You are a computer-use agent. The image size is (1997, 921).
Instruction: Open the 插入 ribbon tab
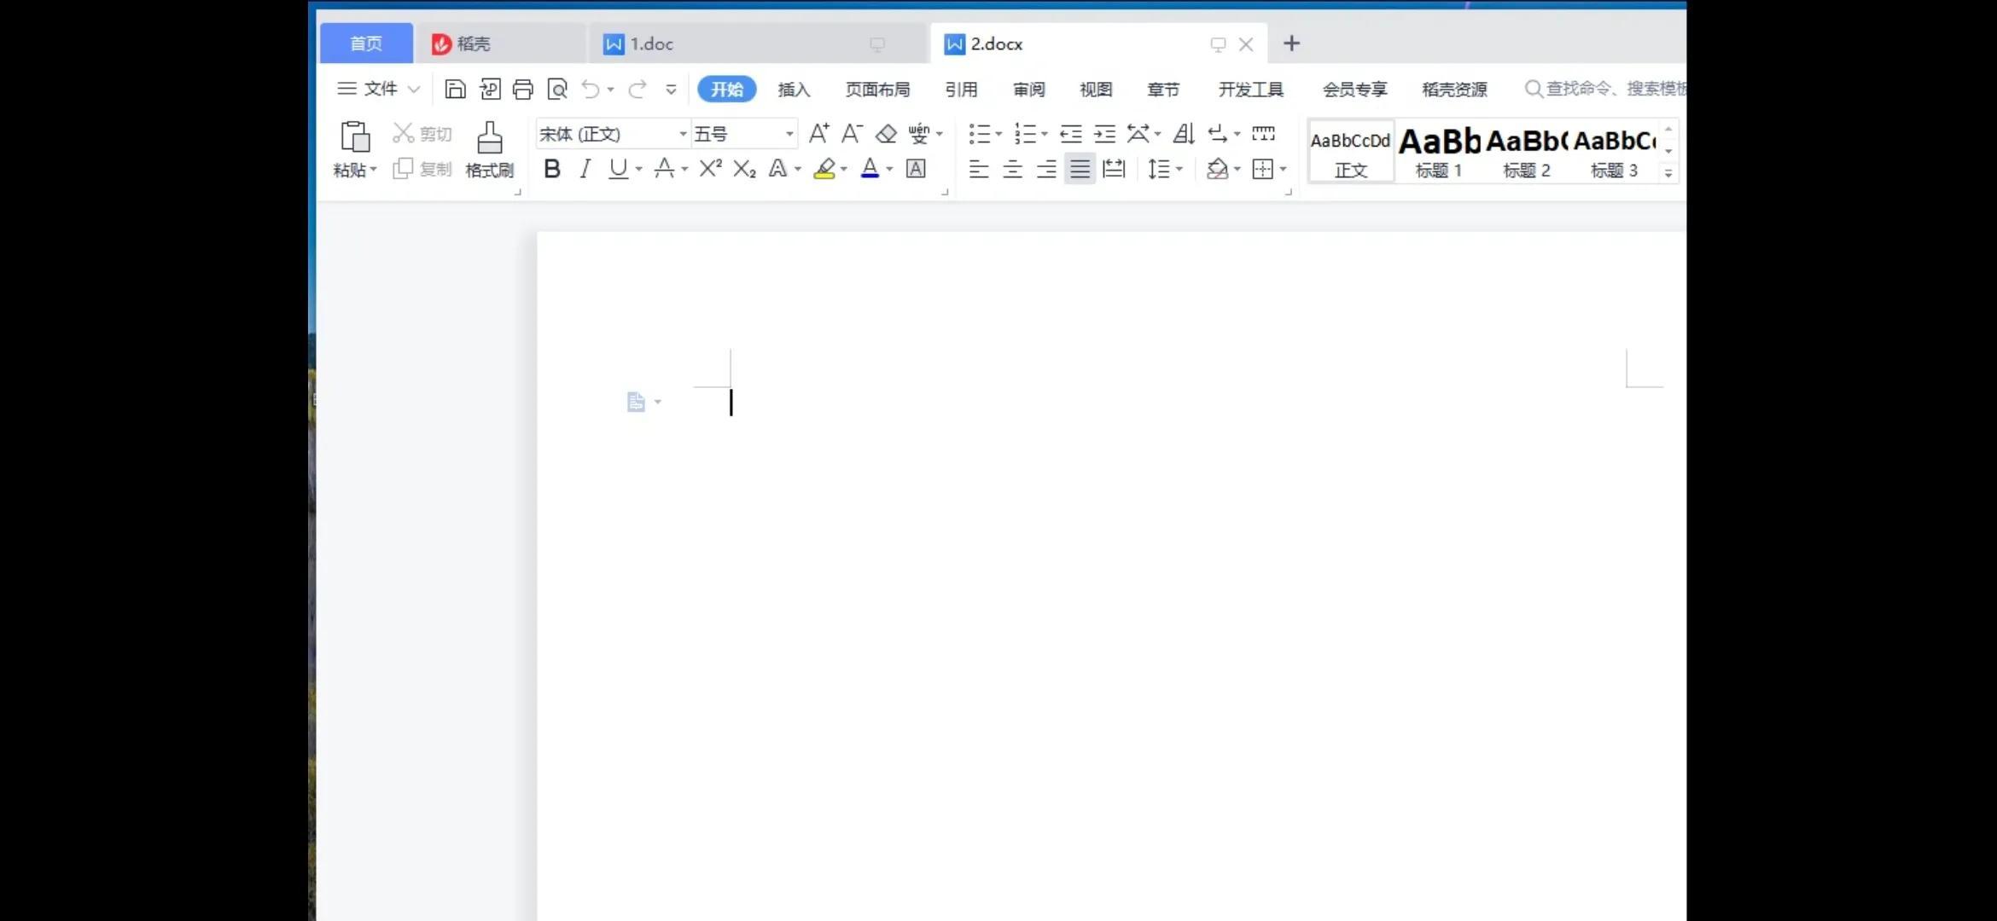(x=794, y=89)
